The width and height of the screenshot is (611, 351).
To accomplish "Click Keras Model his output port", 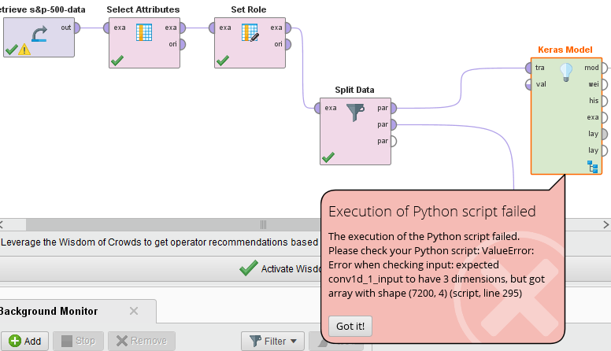I will point(604,101).
